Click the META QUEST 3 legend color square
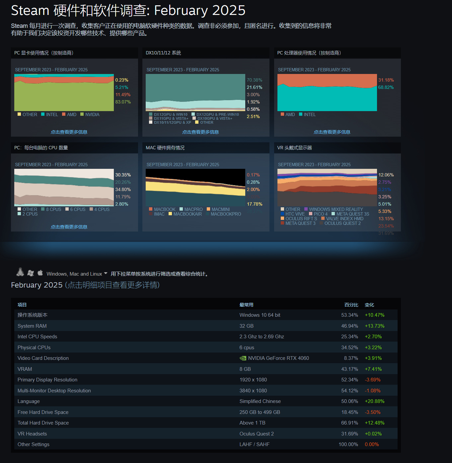452x463 pixels. (282, 223)
